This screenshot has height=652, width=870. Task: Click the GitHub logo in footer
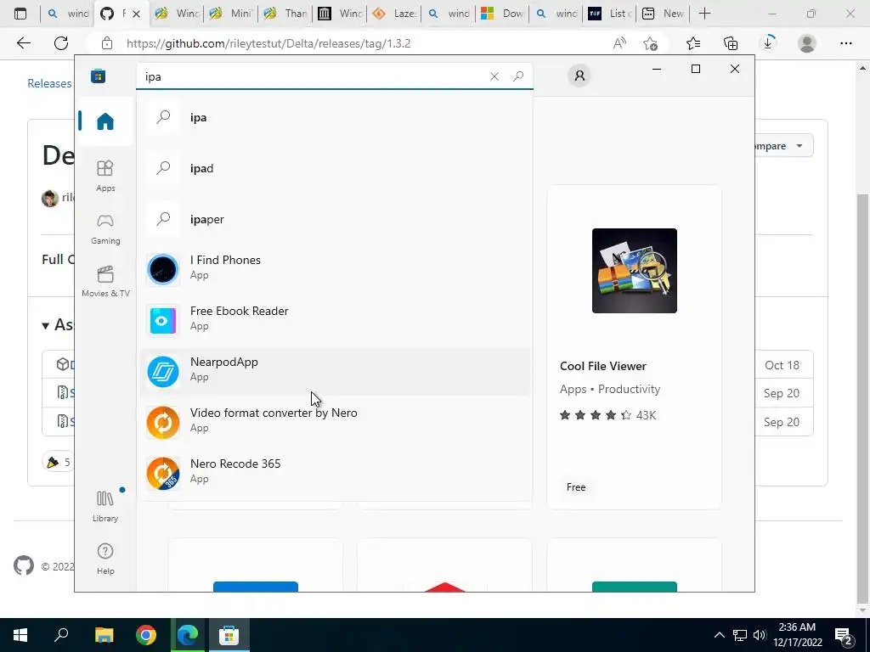[x=23, y=565]
